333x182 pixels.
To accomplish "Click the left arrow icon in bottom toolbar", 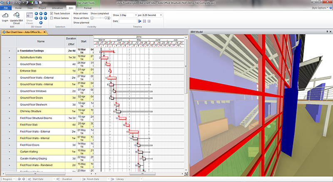I will click(19, 179).
